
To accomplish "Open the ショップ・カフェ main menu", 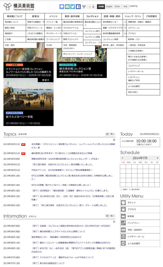I will (133, 16).
